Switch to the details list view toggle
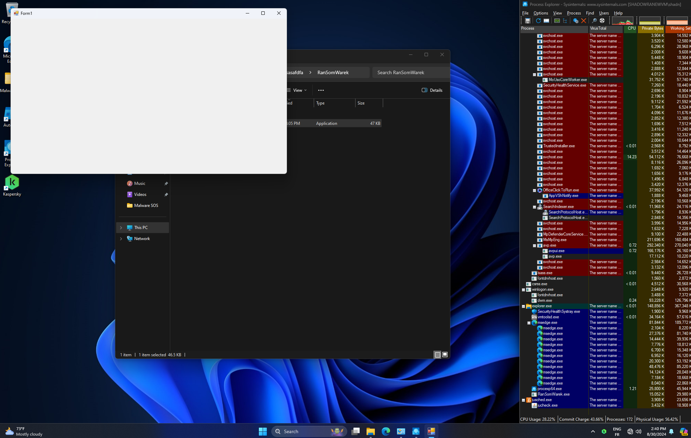The width and height of the screenshot is (691, 438). click(x=437, y=355)
